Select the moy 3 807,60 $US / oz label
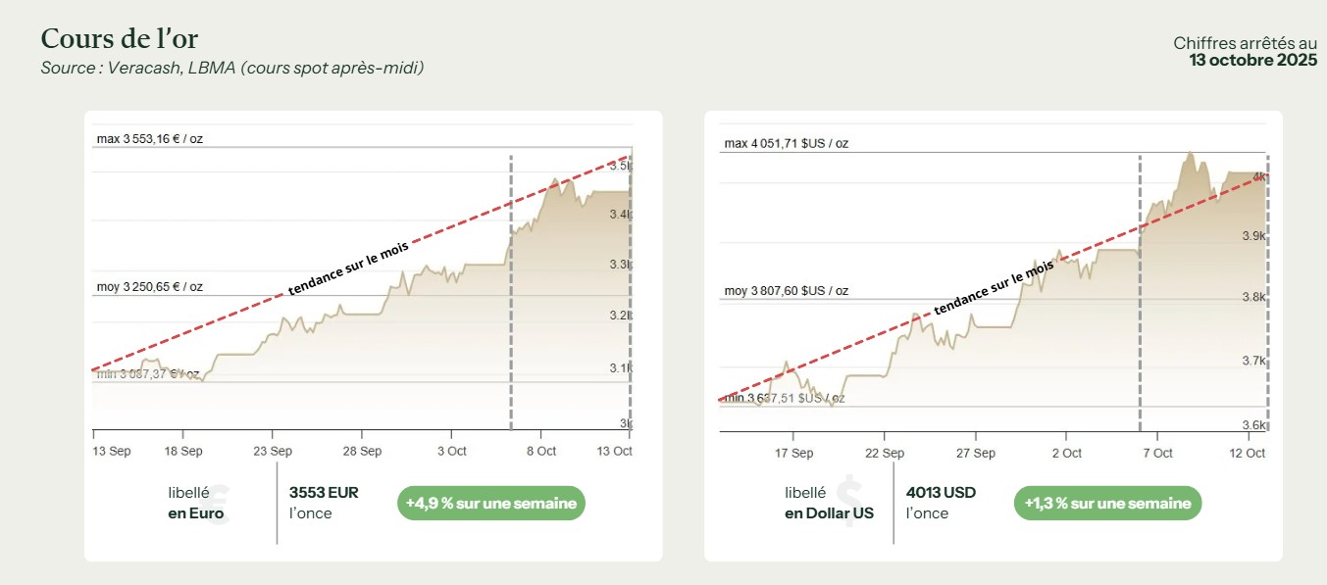 click(x=787, y=291)
